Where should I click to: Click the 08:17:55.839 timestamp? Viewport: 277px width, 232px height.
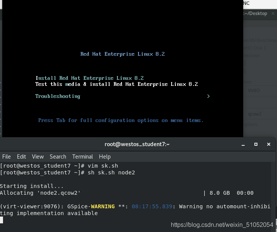[x=152, y=206]
